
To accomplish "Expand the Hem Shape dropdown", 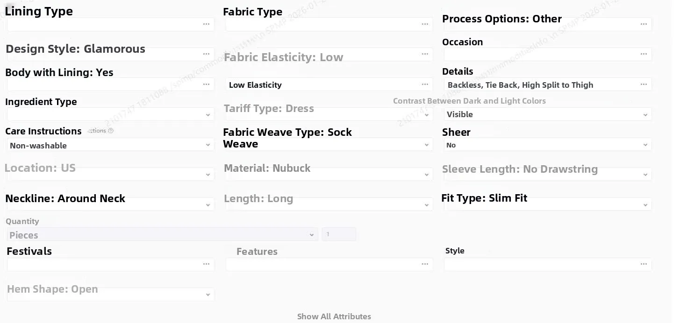I will (111, 295).
